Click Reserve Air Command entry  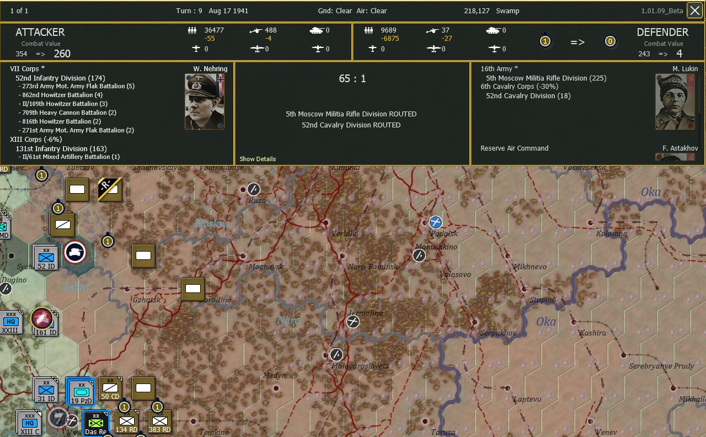(x=515, y=148)
